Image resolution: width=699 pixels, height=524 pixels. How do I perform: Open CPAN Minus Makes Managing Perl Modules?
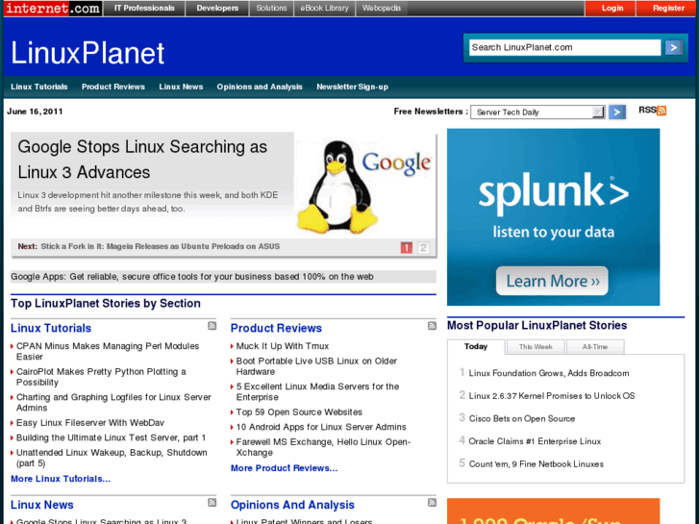click(x=108, y=351)
